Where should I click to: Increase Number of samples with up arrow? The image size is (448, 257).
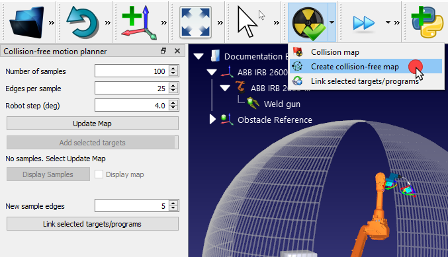pos(173,68)
